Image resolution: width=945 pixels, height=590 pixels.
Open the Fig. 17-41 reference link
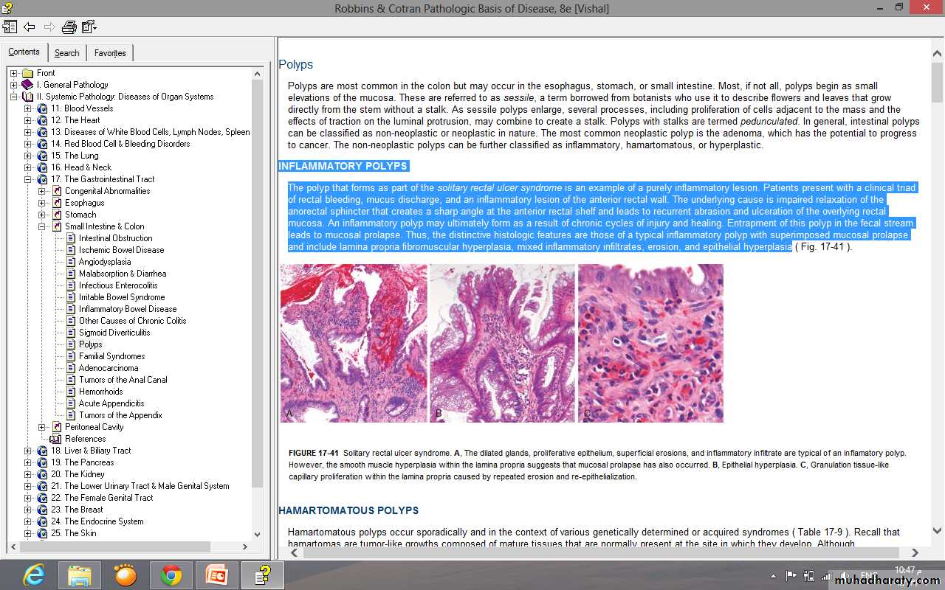(822, 247)
